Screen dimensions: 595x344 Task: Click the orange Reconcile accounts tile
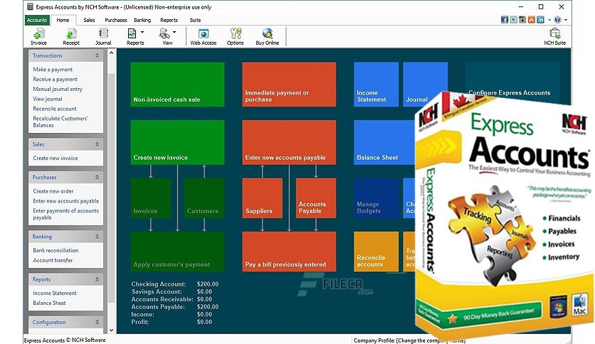(x=376, y=252)
